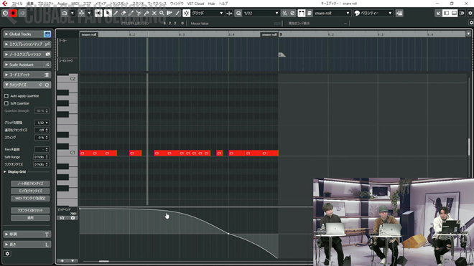Click the add controller lane plus button
This screenshot has height=266, width=474.
(62, 261)
